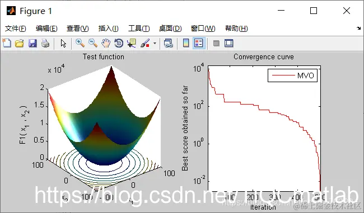Close the Figure 1 window
Screen dimensions: 364x213
pos(347,11)
